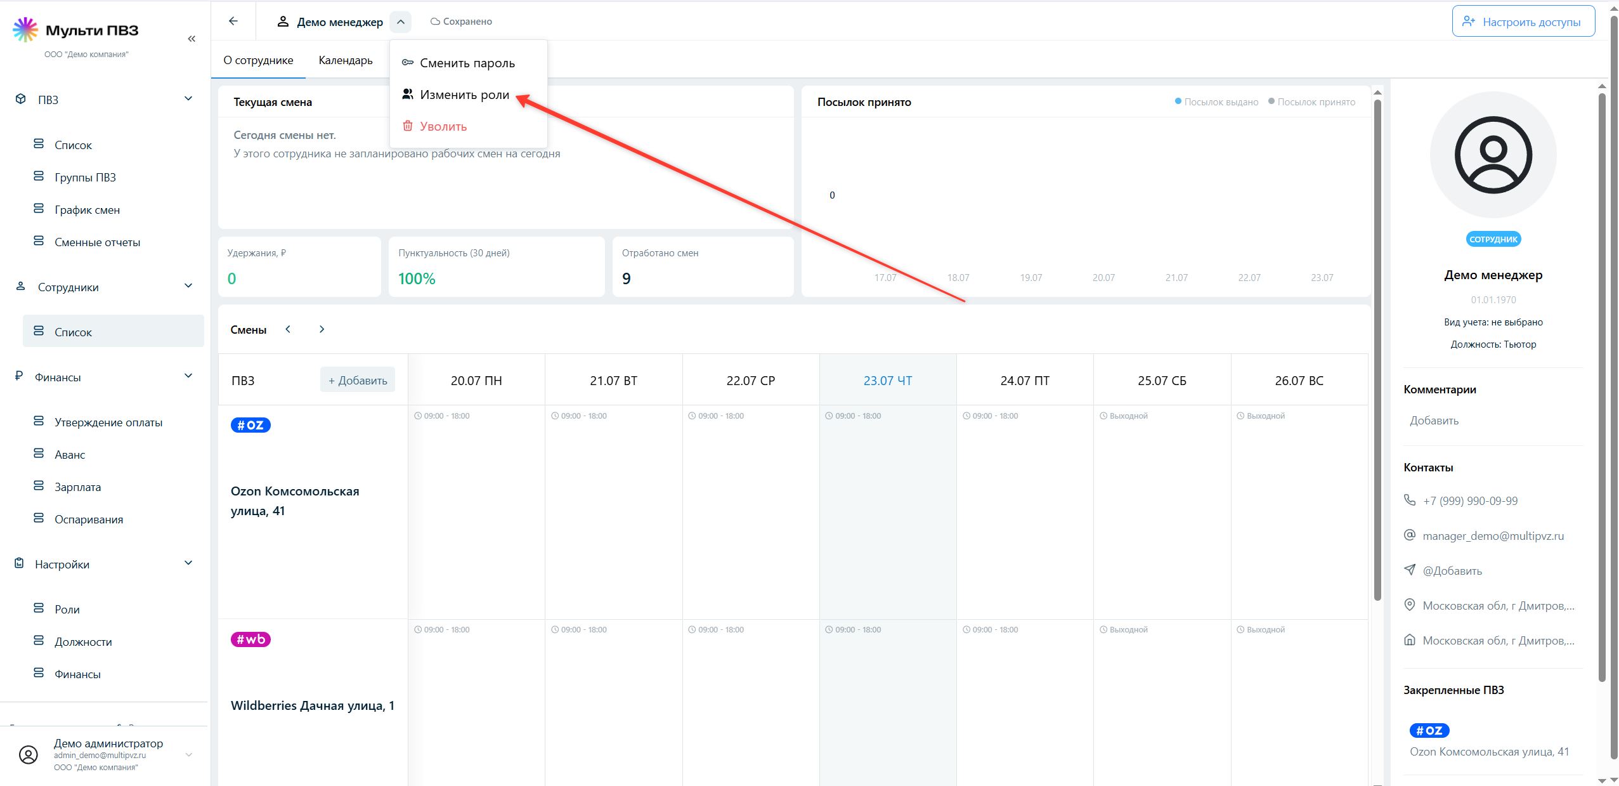The height and width of the screenshot is (786, 1619).
Task: Collapse the Настройки sidebar section
Action: click(x=188, y=563)
